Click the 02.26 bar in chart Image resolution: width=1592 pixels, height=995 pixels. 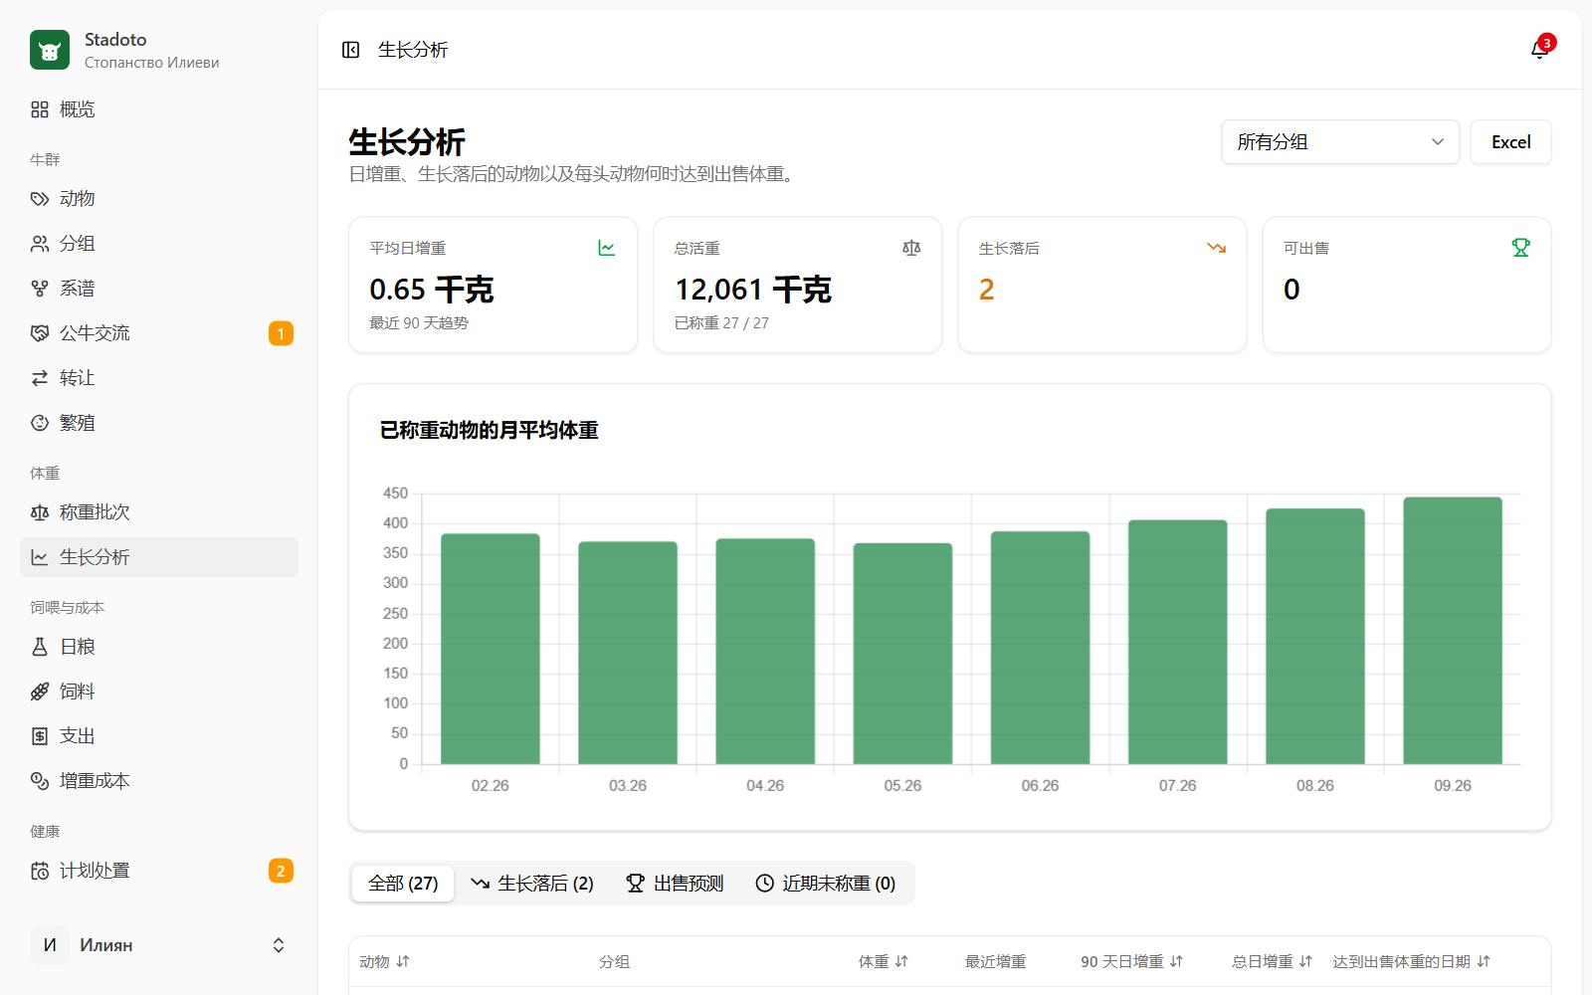(x=491, y=649)
